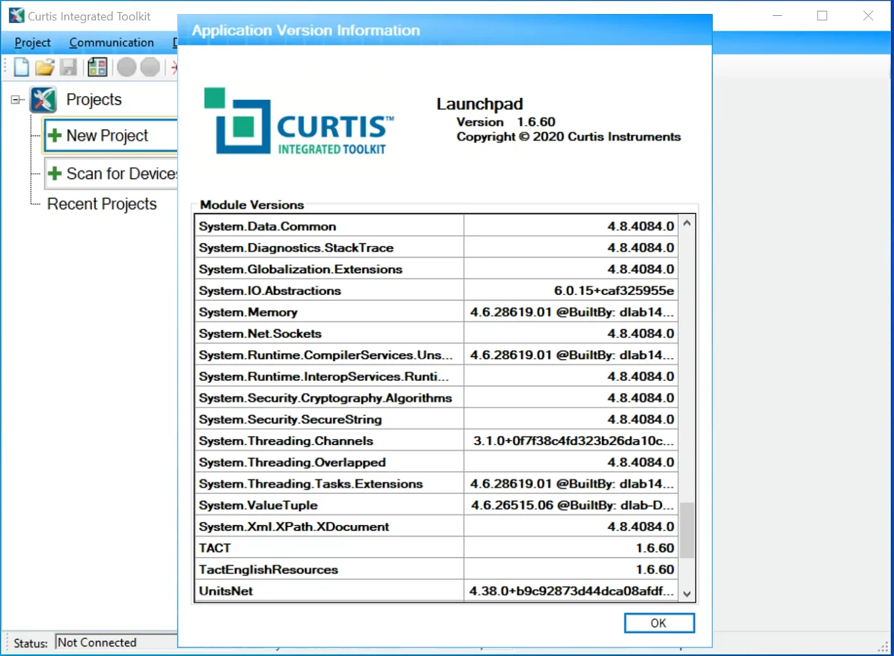
Task: Expand the Recent Projects entry
Action: click(102, 203)
